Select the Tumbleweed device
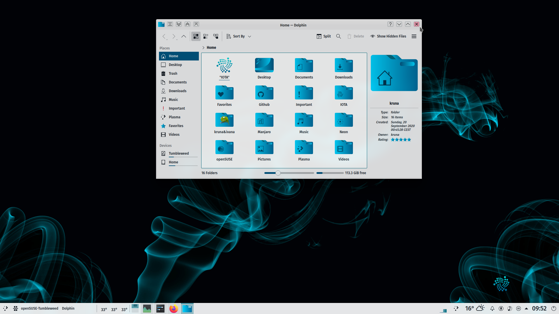This screenshot has height=314, width=559. 179,154
